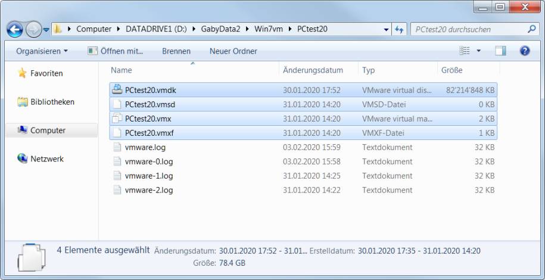545x280 pixels.
Task: Click the vmware.log text document icon
Action: pos(117,147)
